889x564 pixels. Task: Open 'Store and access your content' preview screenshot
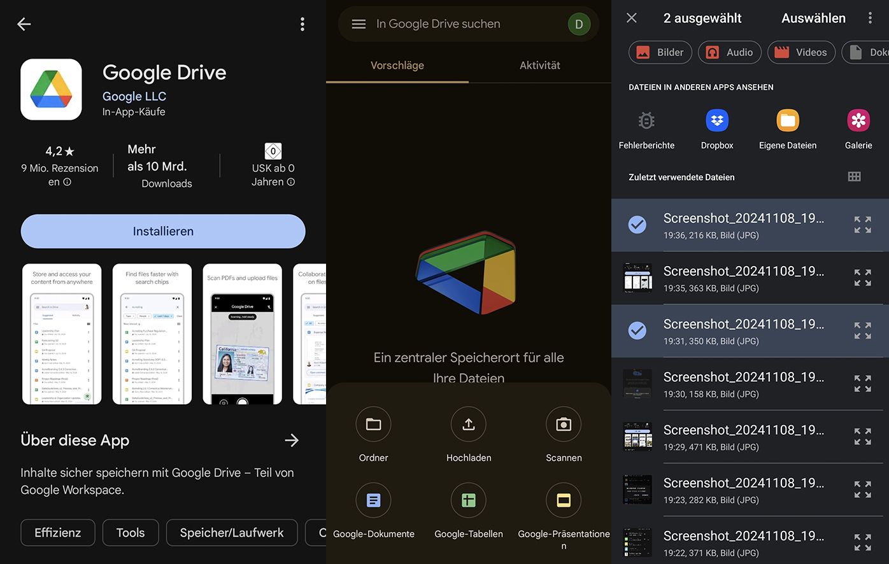point(62,334)
